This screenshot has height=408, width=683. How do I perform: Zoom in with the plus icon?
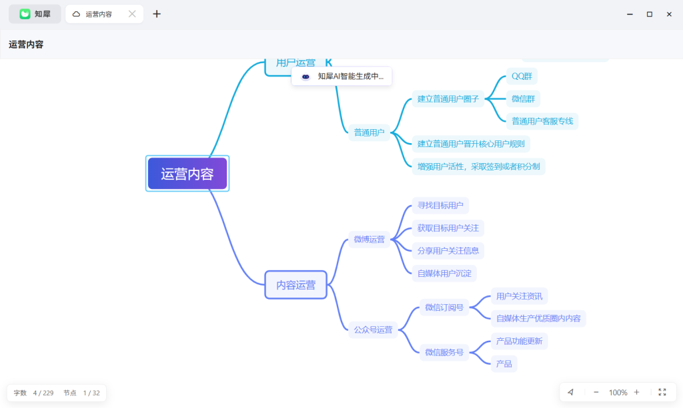[636, 392]
